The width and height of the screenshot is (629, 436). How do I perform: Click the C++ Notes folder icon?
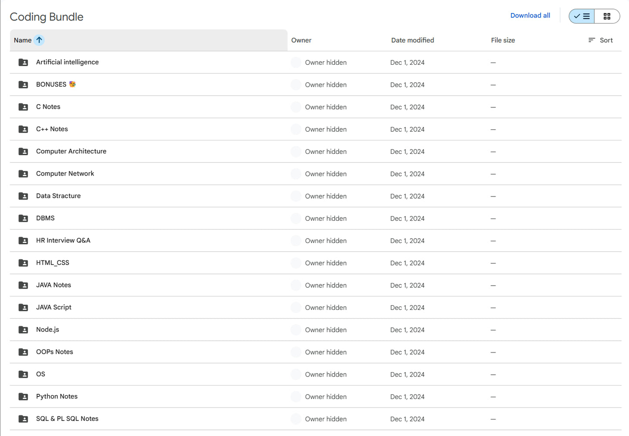tap(23, 129)
